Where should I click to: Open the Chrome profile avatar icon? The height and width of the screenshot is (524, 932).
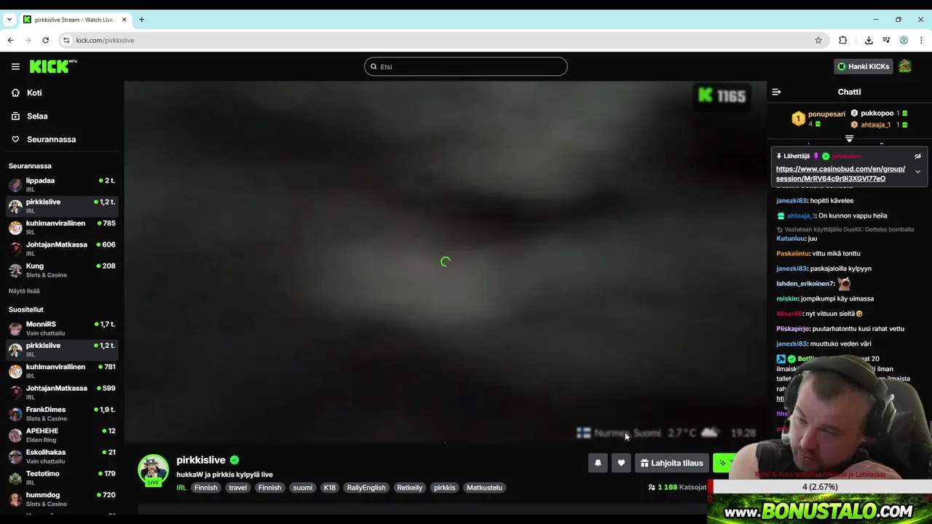pos(904,40)
